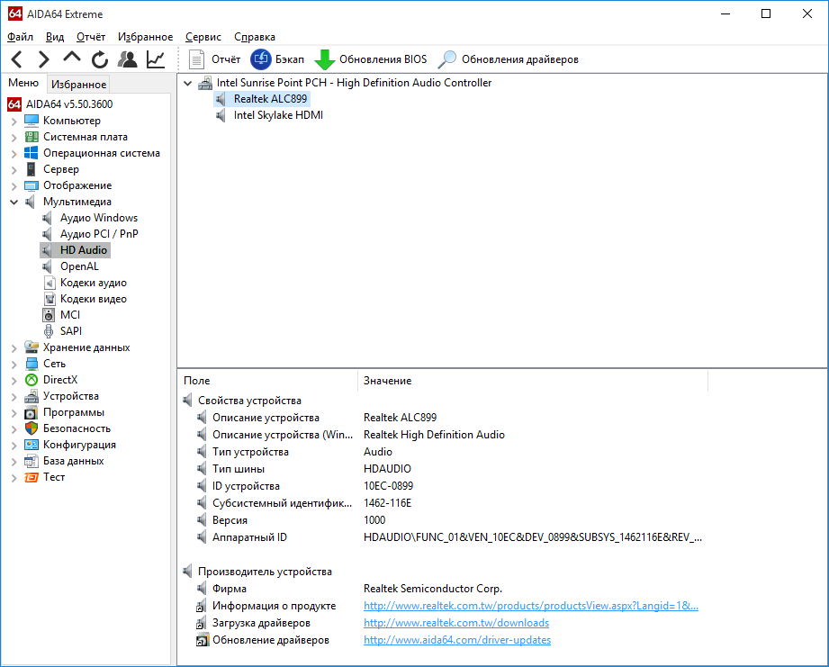The image size is (829, 667).
Task: Expand the Компьютер tree node
Action: (x=14, y=121)
